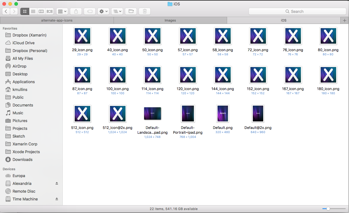349x213 pixels.
Task: Open the item arrangement dropdown
Action: [62, 11]
